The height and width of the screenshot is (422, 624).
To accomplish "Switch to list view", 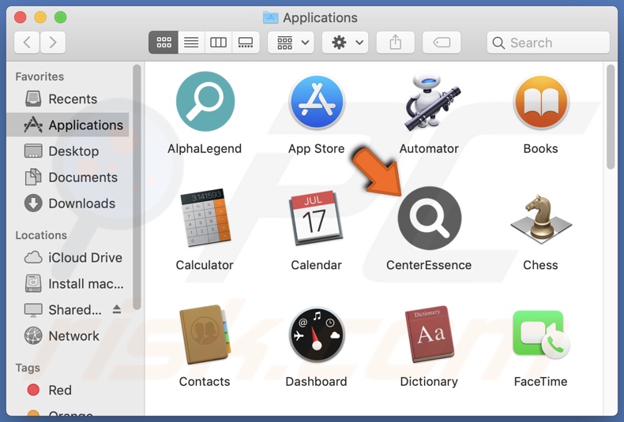I will [x=191, y=42].
